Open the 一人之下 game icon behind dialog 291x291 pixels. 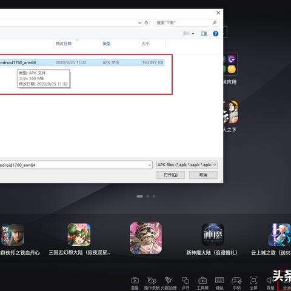[x=230, y=112]
